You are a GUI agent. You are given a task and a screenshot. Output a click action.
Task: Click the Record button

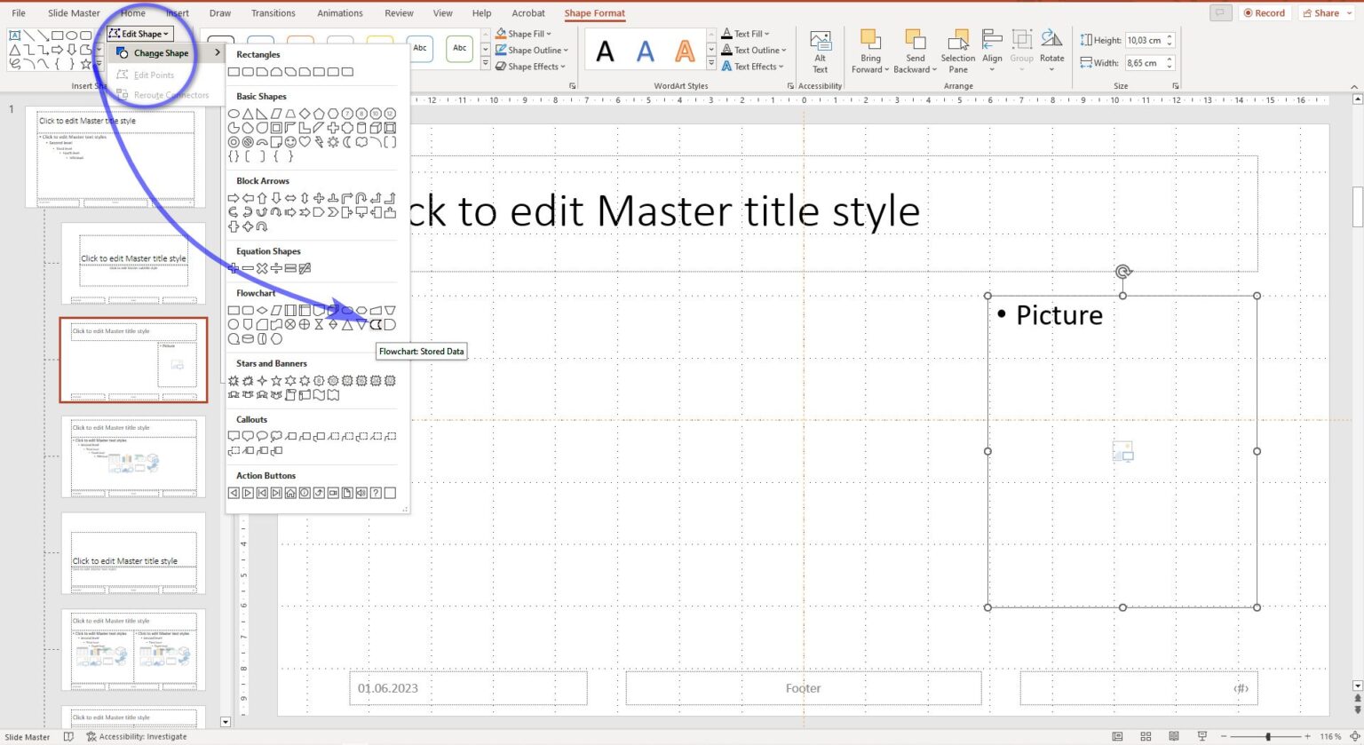coord(1264,12)
